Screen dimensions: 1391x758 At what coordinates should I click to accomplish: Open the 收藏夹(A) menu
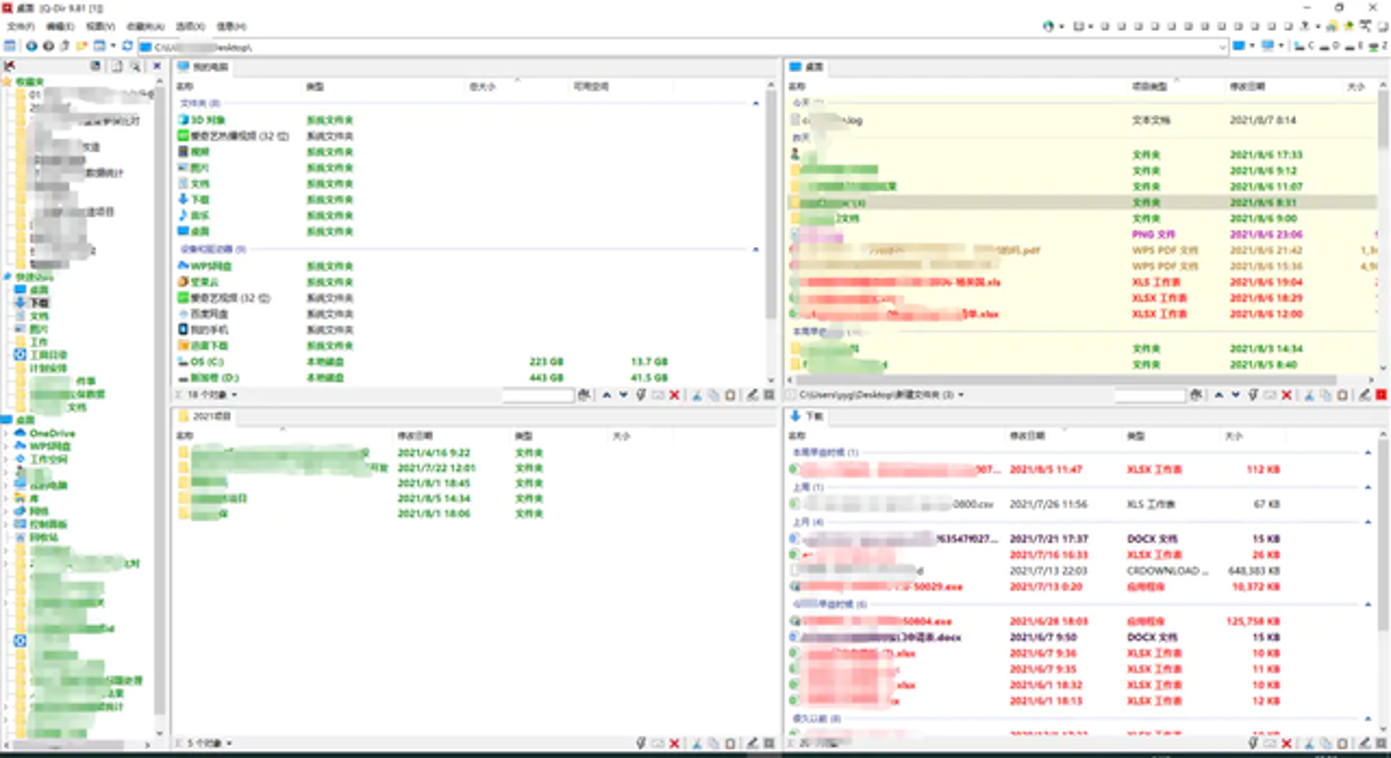[145, 26]
